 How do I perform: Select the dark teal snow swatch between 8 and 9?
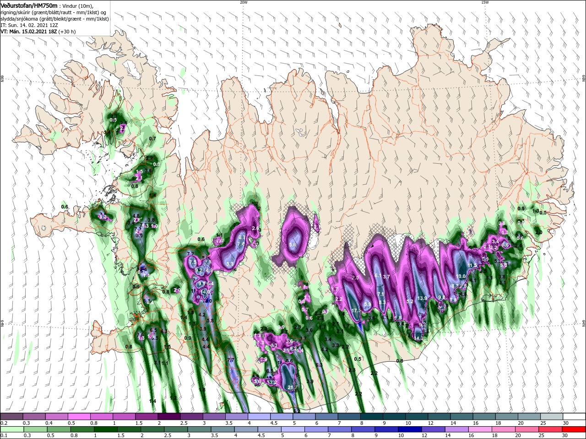pos(372,417)
